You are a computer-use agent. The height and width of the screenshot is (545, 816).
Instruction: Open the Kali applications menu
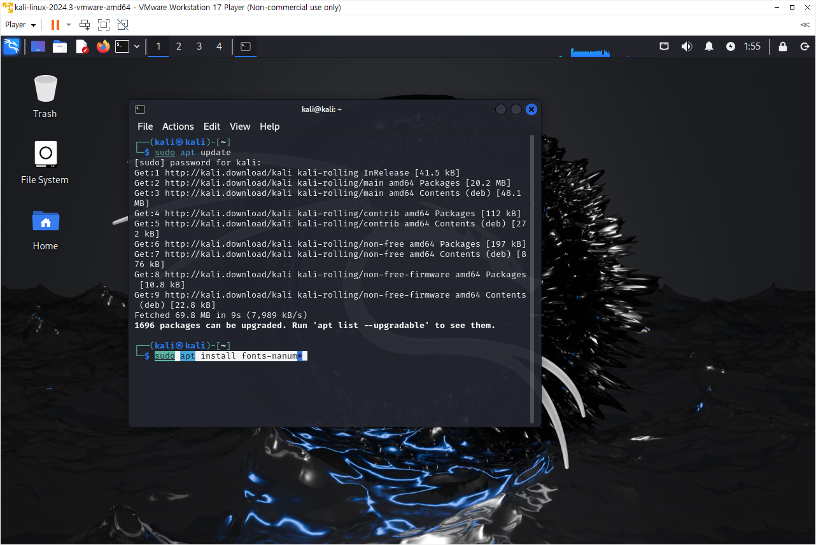[x=11, y=46]
